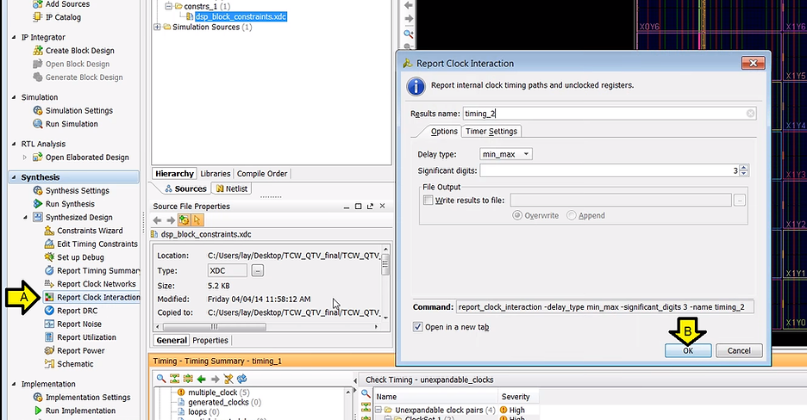Open Simulation Settings gear icon
The image size is (807, 420).
(x=38, y=110)
